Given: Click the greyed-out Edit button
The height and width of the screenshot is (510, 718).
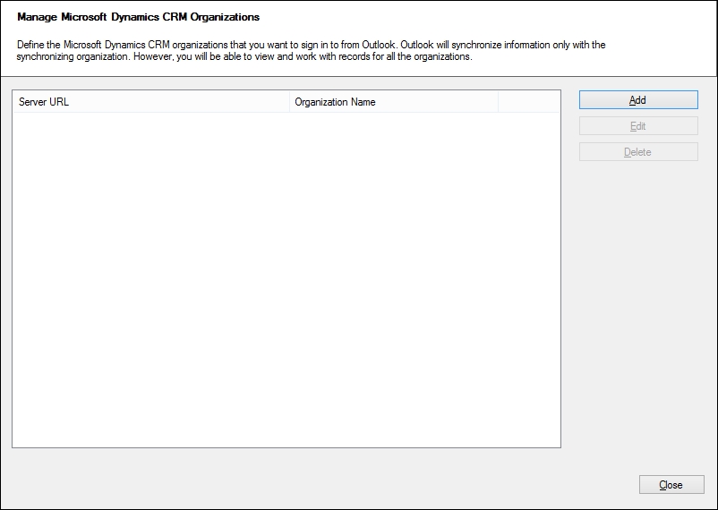Looking at the screenshot, I should 638,126.
